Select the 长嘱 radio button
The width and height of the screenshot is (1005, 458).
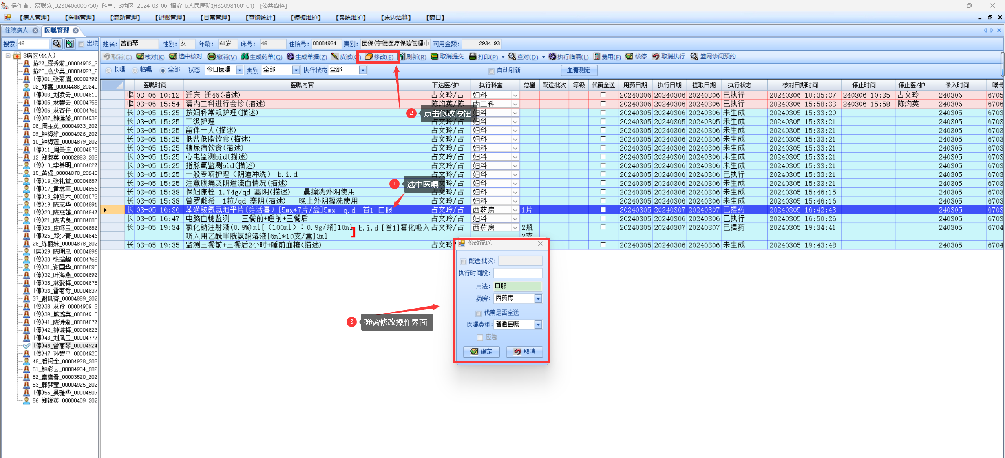point(109,70)
